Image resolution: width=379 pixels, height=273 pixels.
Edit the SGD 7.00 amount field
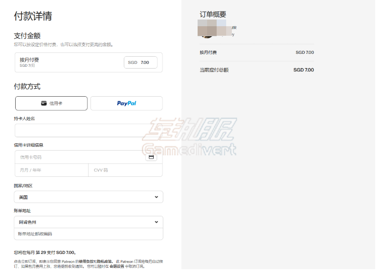140,62
